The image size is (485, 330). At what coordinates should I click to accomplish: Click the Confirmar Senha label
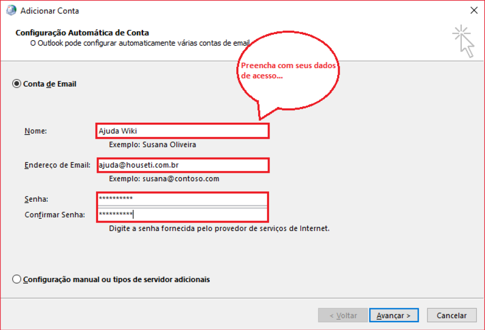[55, 215]
